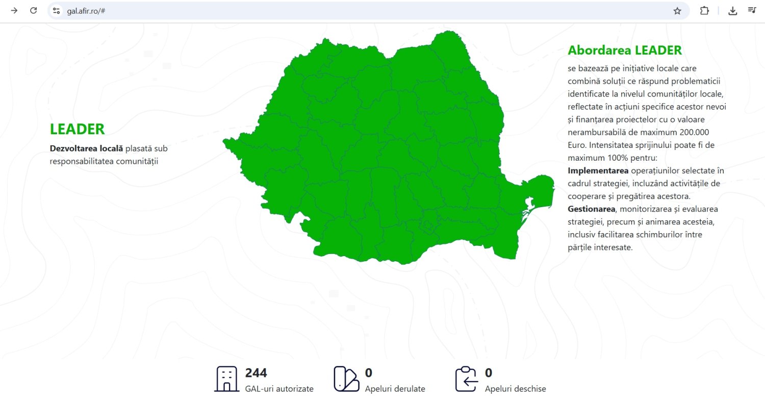Viewport: 765px width, 404px height.
Task: Click the Apeluri deschise text label
Action: [x=516, y=388]
